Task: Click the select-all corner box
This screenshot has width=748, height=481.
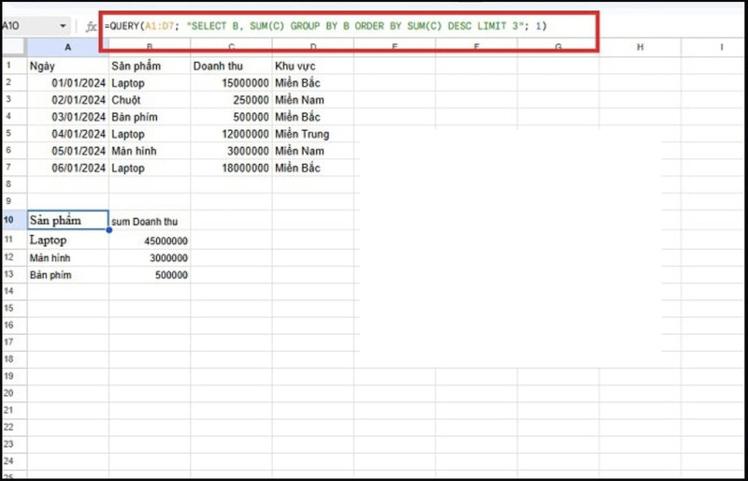Action: tap(13, 47)
